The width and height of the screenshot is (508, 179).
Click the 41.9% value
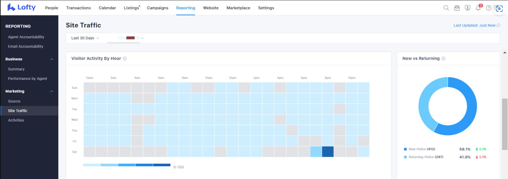click(465, 157)
